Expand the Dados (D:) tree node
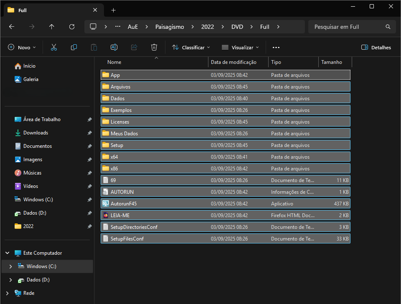This screenshot has height=304, width=401. coord(11,280)
